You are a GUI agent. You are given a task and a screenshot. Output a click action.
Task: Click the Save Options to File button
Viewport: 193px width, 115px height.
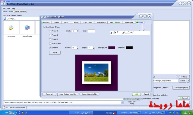pyautogui.click(x=89, y=94)
